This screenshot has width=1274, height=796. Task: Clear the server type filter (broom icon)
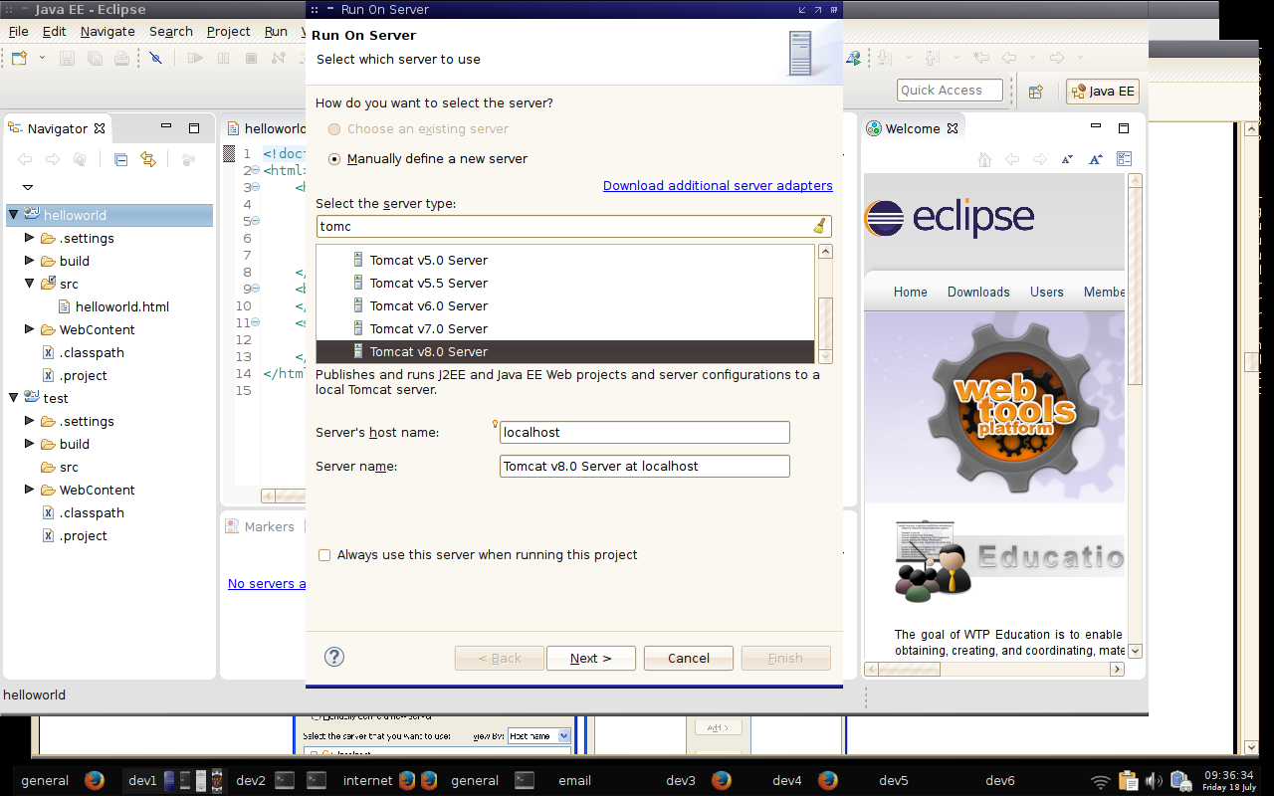click(x=819, y=227)
